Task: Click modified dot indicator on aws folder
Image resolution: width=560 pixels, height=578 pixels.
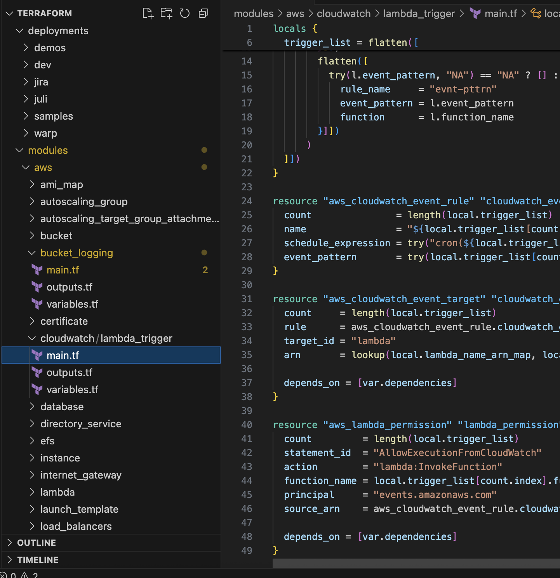Action: coord(204,167)
